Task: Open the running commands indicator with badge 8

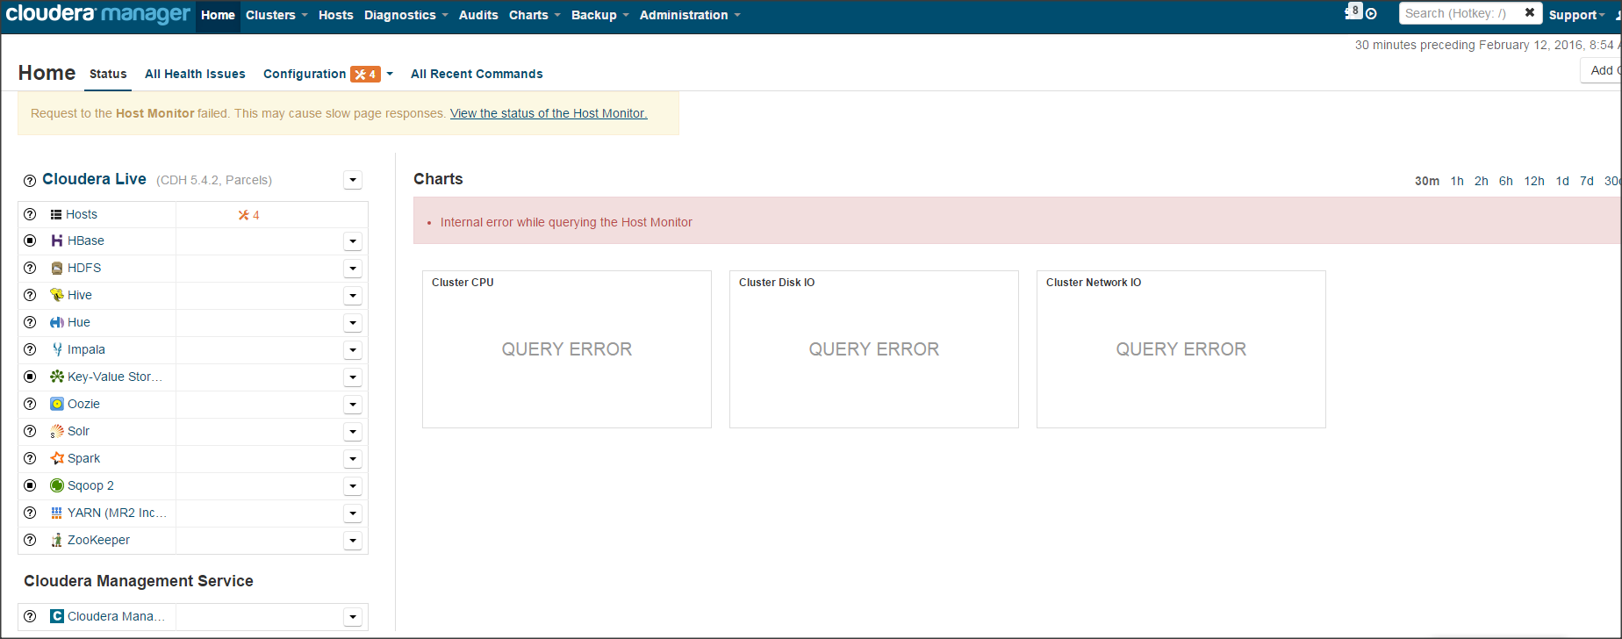Action: [x=1354, y=11]
